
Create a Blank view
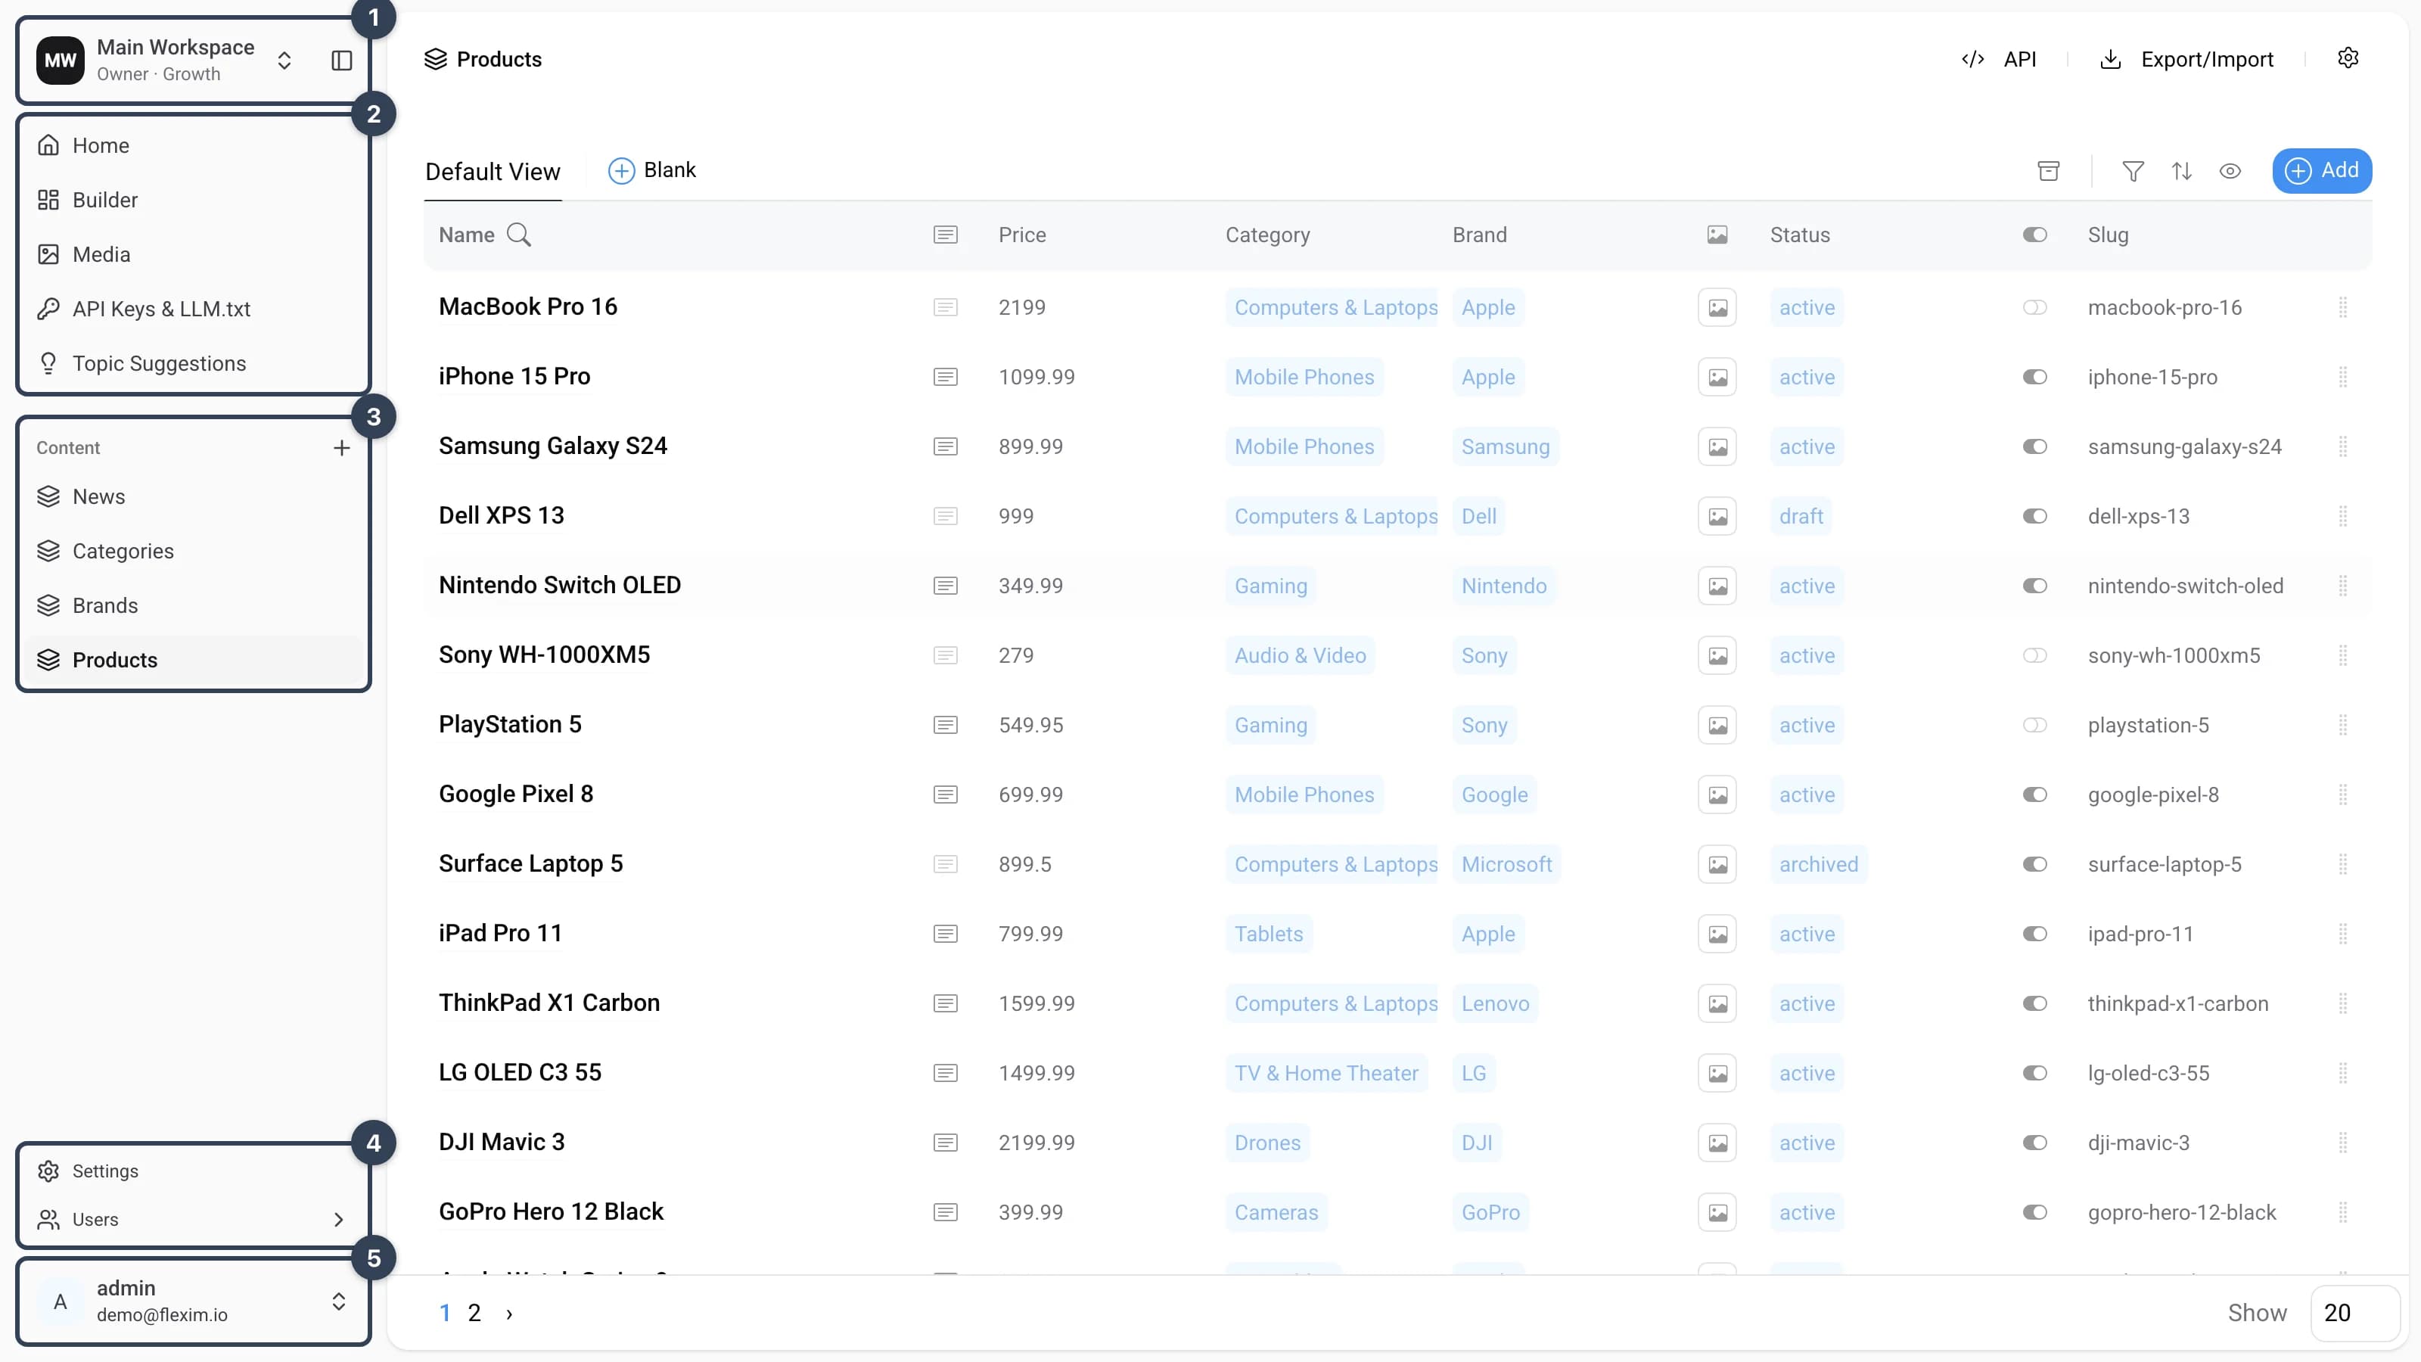pos(652,171)
